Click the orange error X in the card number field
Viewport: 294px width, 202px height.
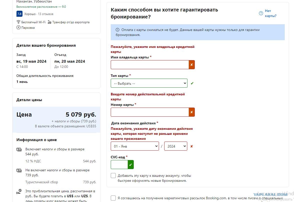pyautogui.click(x=191, y=112)
